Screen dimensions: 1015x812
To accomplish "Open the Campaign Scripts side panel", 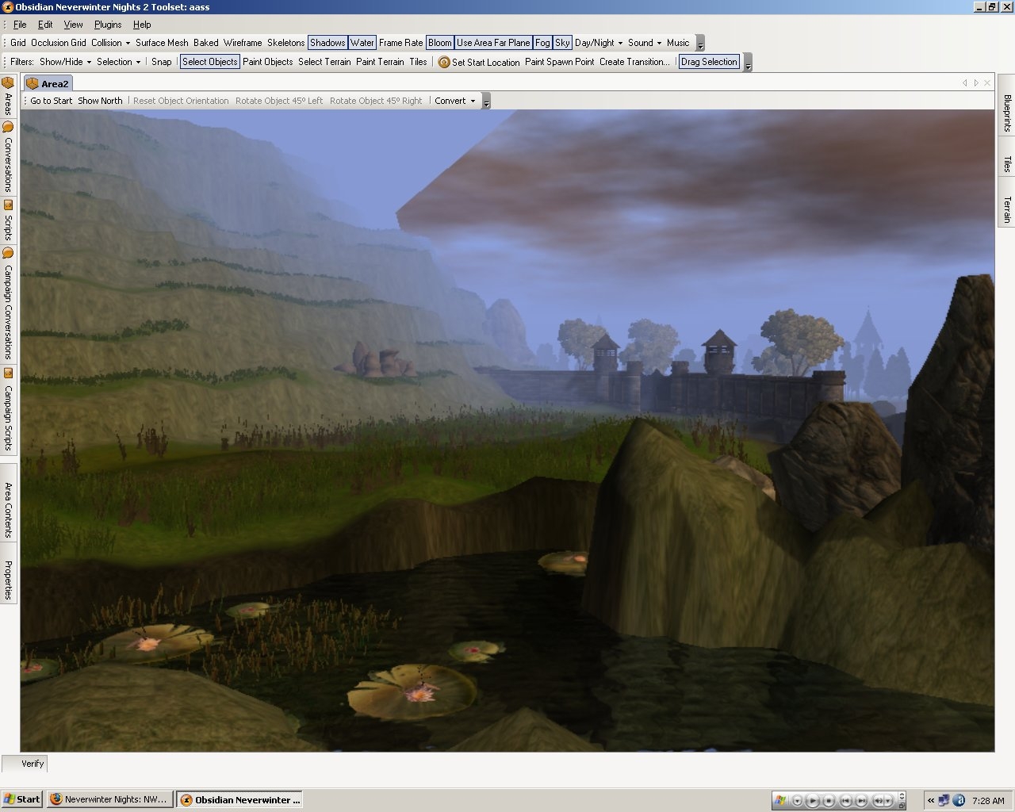I will click(8, 411).
